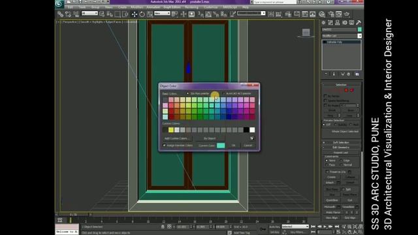Expand the Soft Selection rollout
The width and height of the screenshot is (418, 235).
[x=341, y=142]
